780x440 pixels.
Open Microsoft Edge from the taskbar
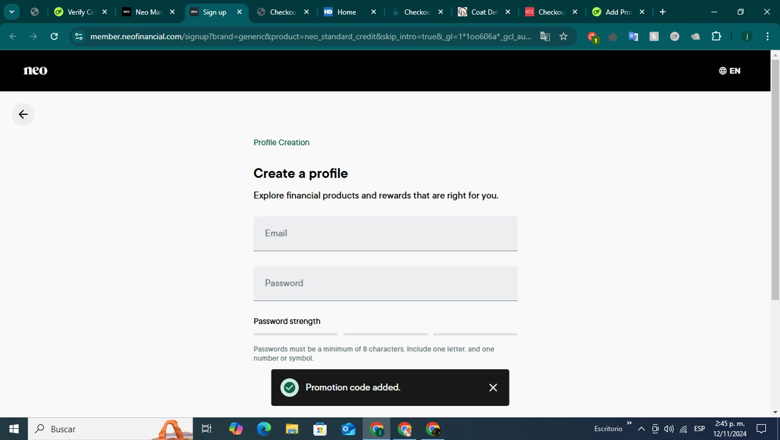(264, 429)
